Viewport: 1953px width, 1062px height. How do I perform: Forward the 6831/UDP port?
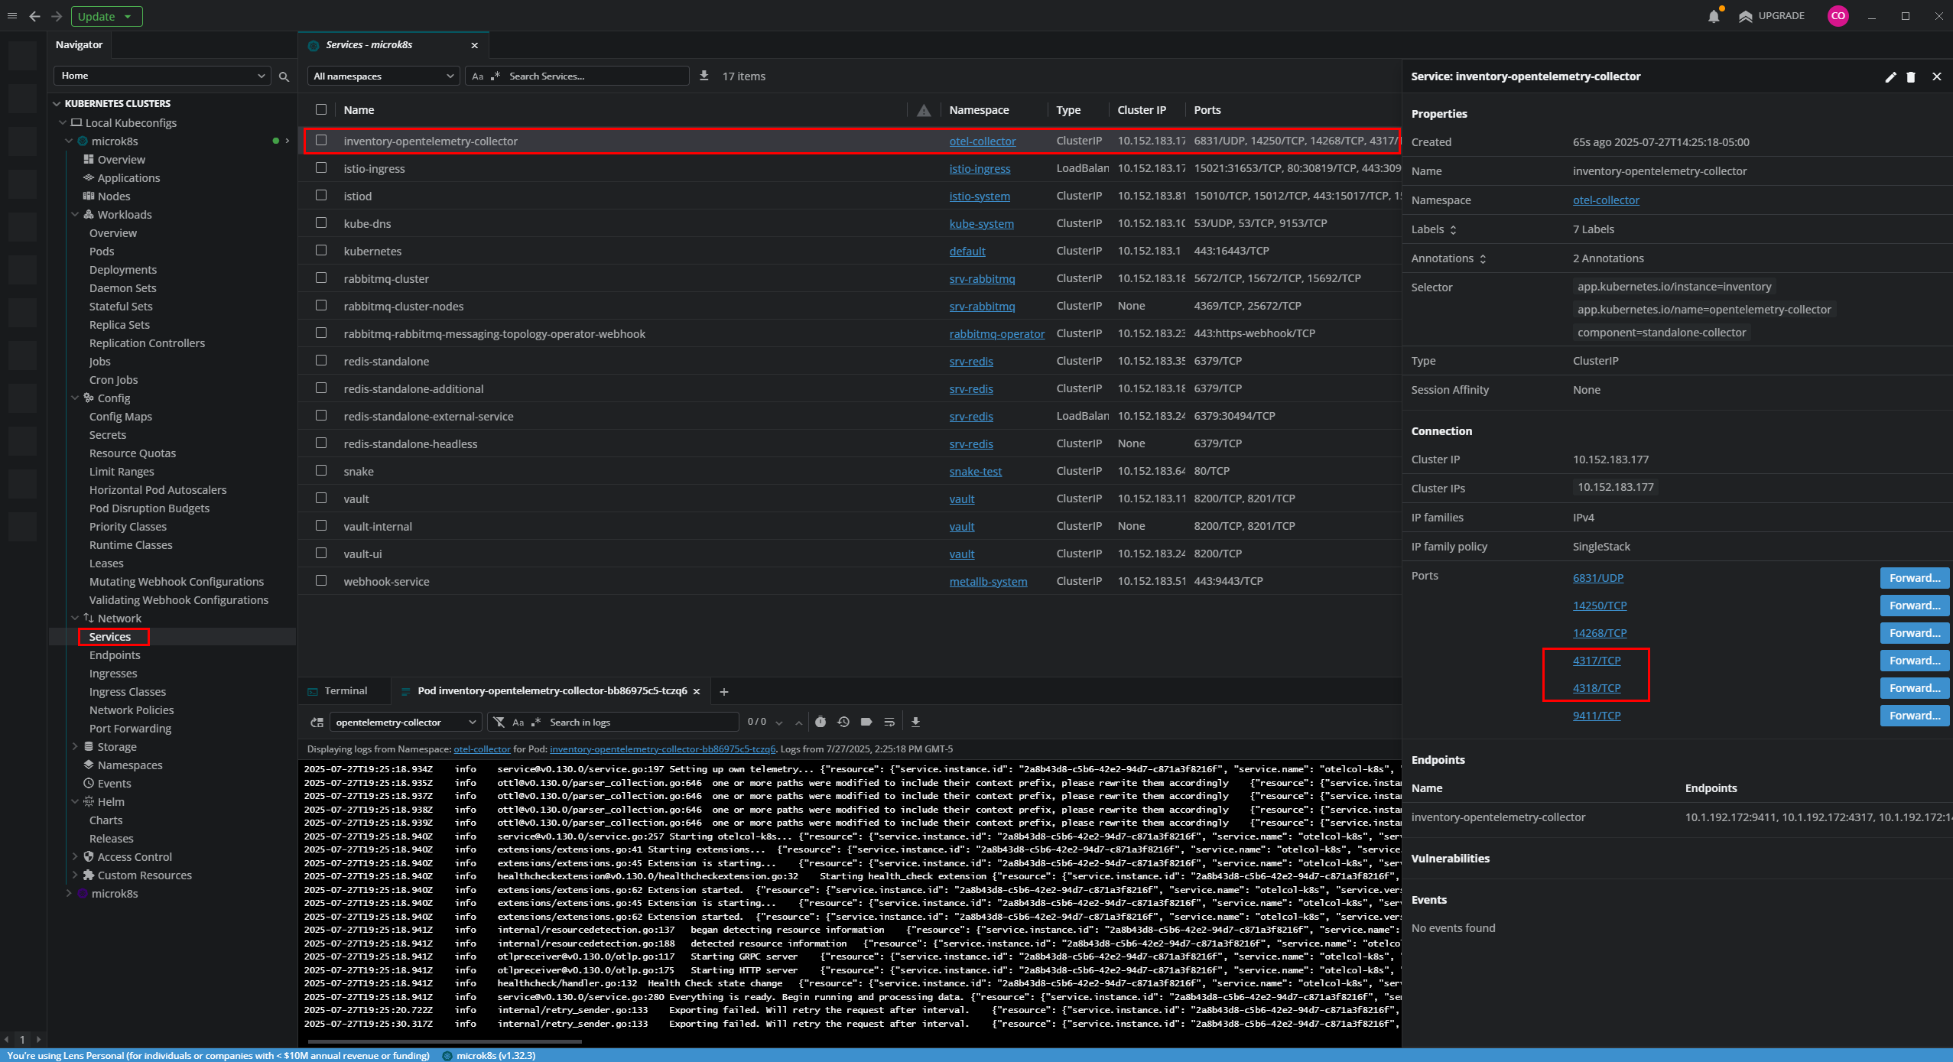(x=1914, y=578)
